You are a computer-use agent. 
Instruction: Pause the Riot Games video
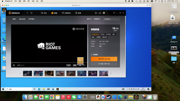[x=14, y=65]
